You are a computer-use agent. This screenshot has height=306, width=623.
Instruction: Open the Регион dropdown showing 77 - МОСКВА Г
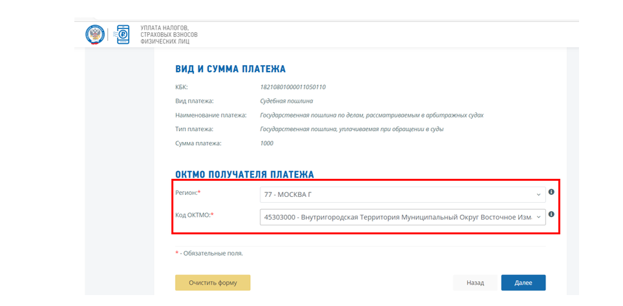(403, 194)
